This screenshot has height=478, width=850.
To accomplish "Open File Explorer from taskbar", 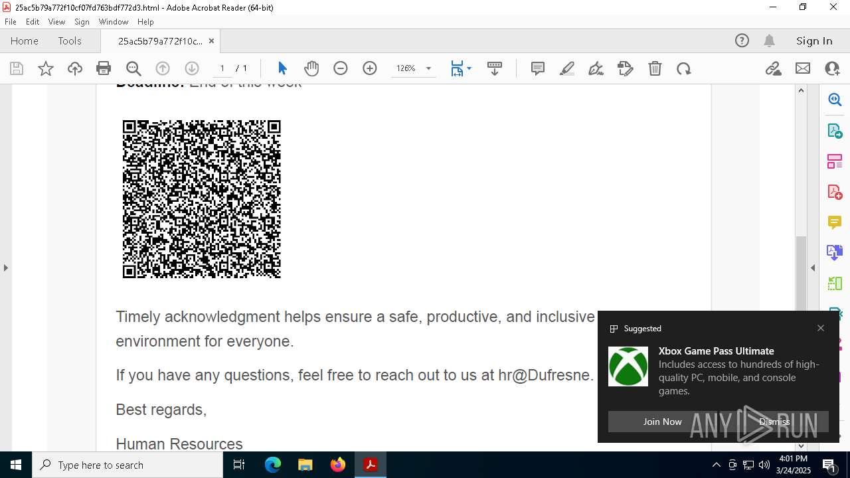I will pyautogui.click(x=305, y=465).
